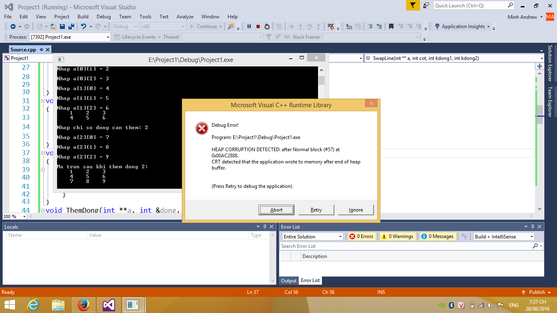Open the Entire Solution scope dropdown
This screenshot has height=313, width=557.
pyautogui.click(x=340, y=236)
